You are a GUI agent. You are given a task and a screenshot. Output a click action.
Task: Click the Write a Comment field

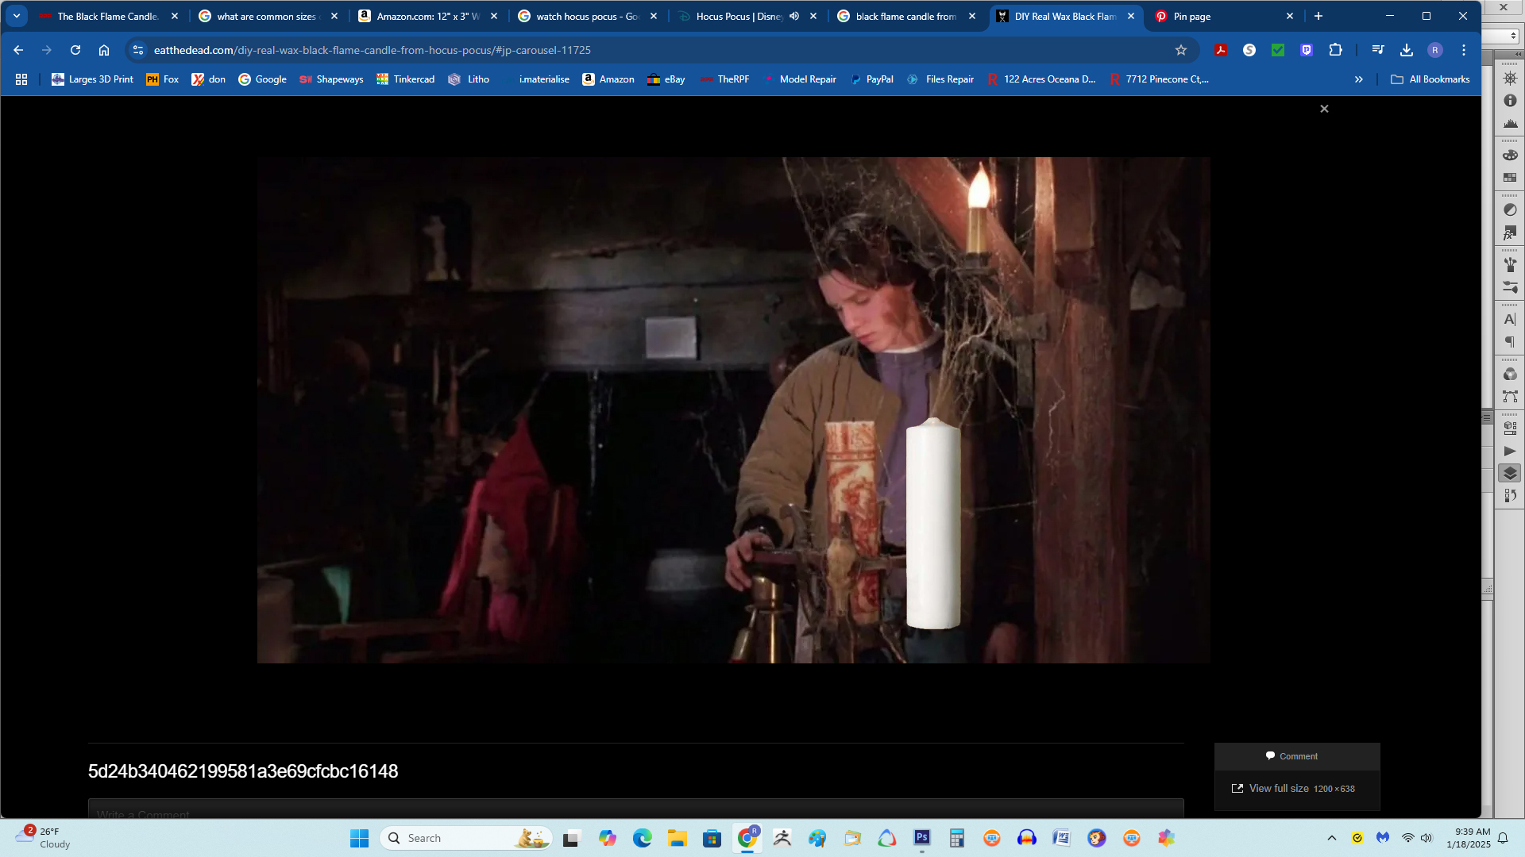pos(635,809)
